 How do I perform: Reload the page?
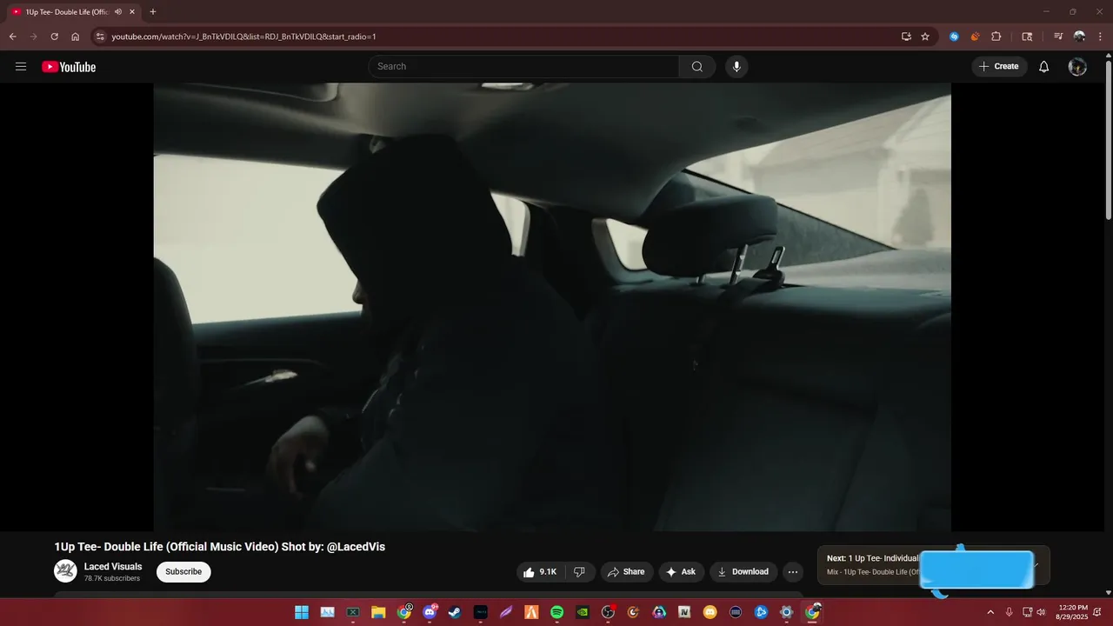point(54,37)
